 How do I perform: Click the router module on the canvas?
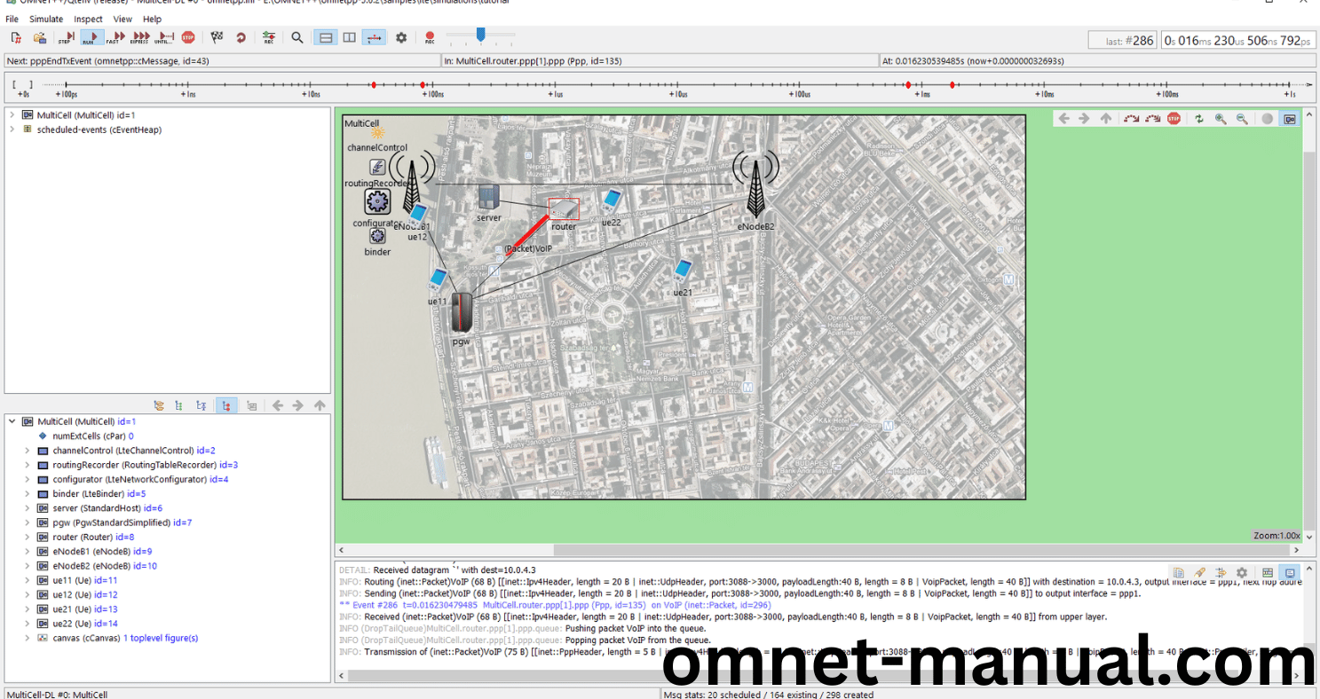tap(564, 209)
